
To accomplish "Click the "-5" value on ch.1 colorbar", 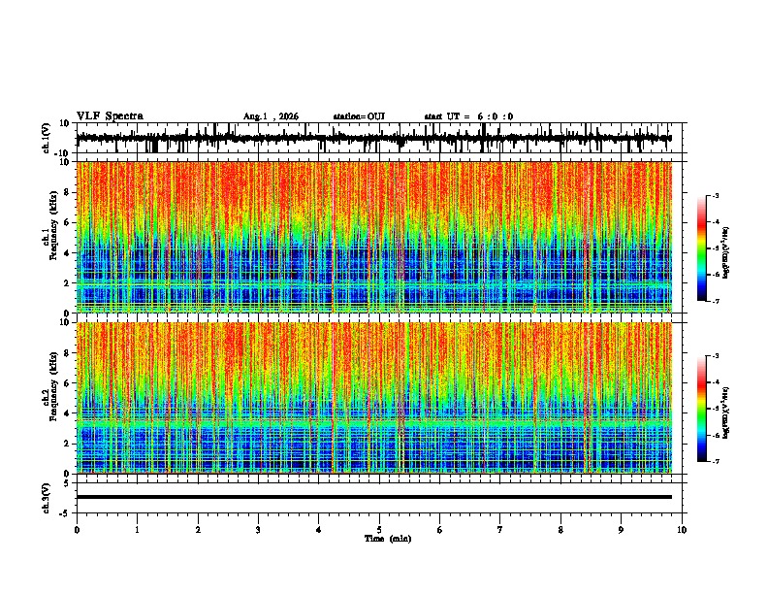I will 715,248.
